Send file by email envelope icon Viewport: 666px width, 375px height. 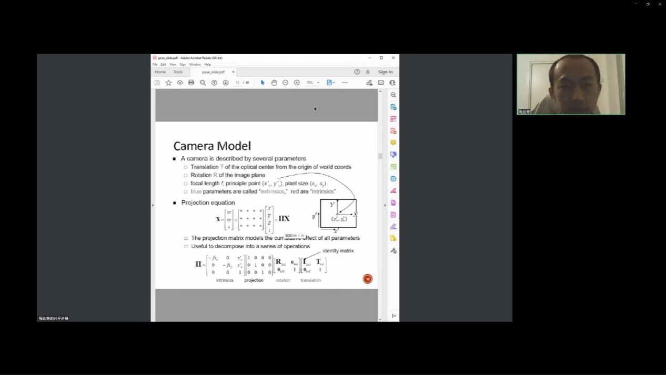tap(381, 83)
